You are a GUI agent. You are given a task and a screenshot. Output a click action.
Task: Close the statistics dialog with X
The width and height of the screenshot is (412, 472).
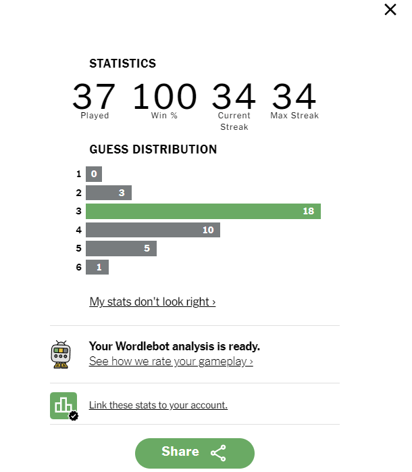(x=390, y=9)
